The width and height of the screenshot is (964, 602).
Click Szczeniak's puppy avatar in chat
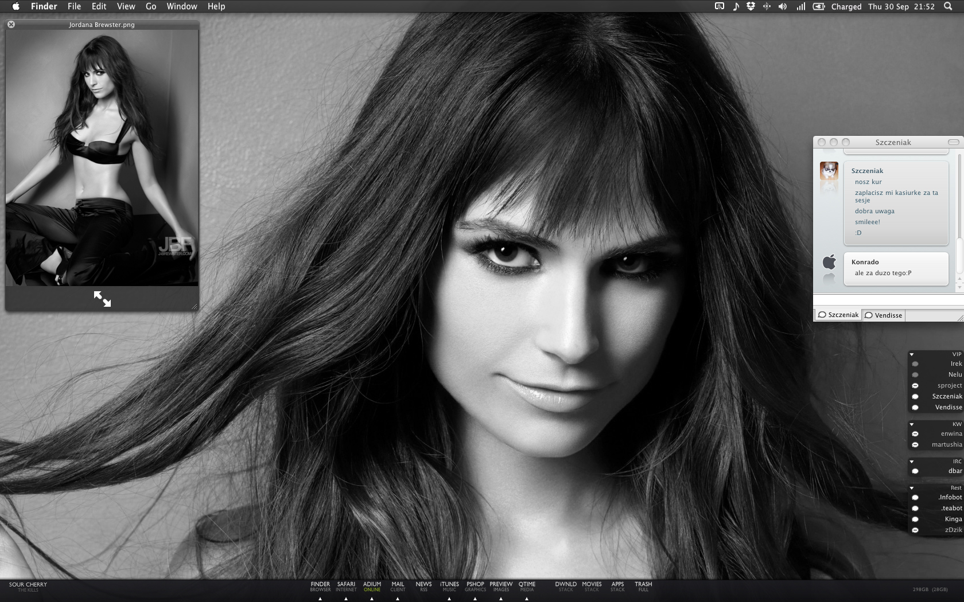click(x=829, y=171)
